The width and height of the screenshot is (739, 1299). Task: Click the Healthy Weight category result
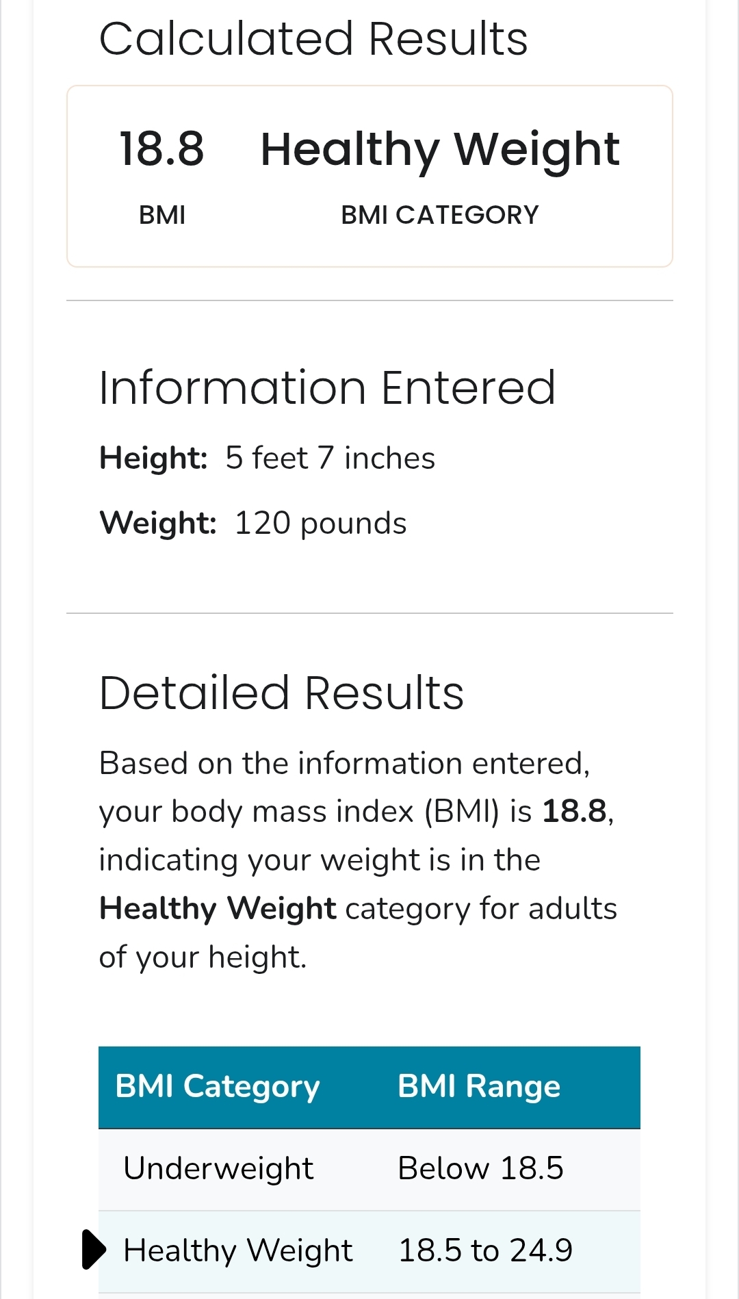coord(440,150)
